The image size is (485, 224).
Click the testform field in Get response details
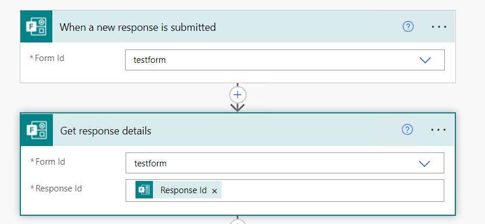pyautogui.click(x=285, y=163)
